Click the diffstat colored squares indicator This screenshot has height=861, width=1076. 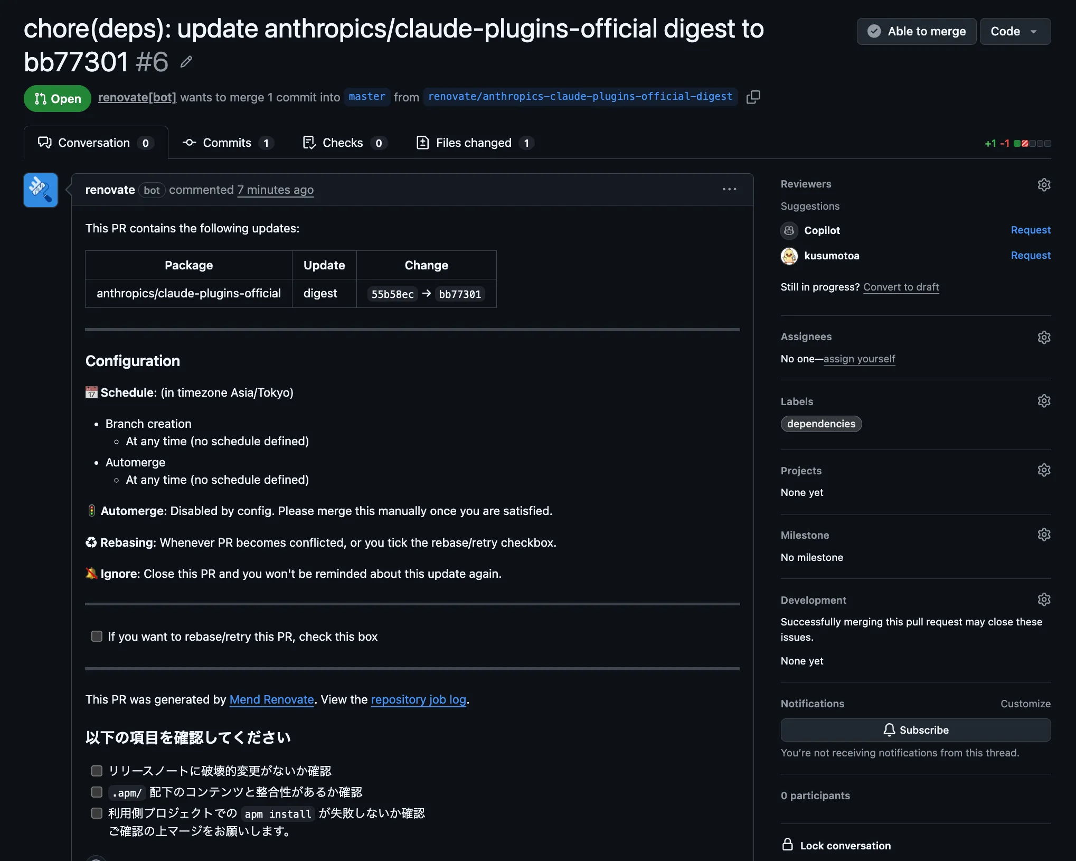coord(1032,143)
